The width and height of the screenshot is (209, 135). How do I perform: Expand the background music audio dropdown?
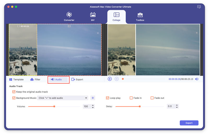coord(86,98)
